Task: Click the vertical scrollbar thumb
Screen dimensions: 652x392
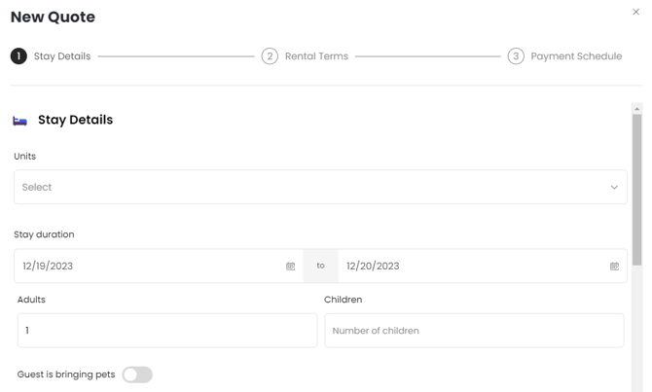Action: (637, 190)
